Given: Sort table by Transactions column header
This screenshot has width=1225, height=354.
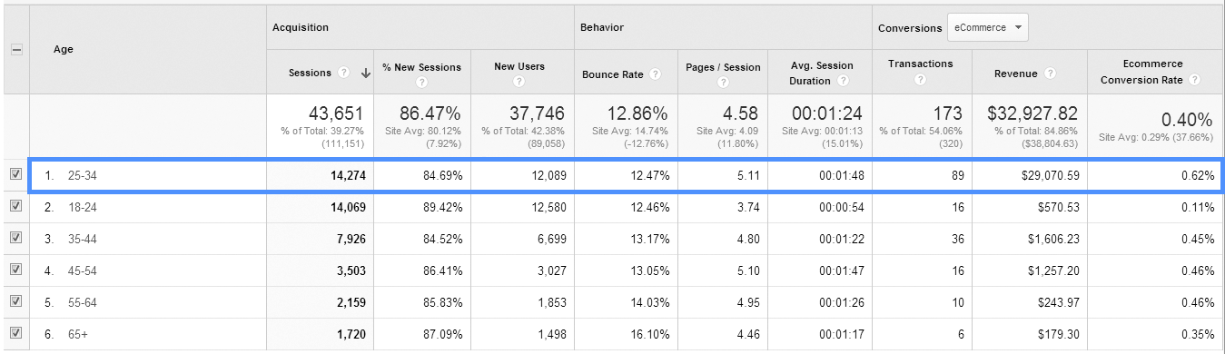Looking at the screenshot, I should click(921, 64).
